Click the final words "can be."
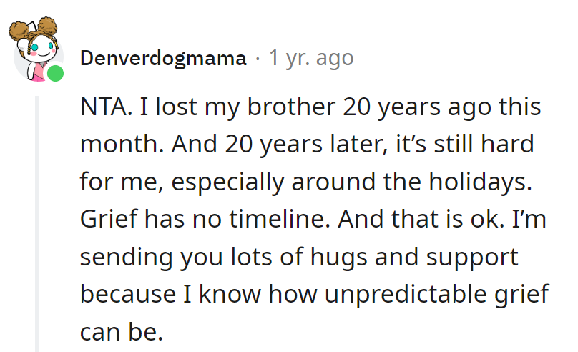 [122, 331]
